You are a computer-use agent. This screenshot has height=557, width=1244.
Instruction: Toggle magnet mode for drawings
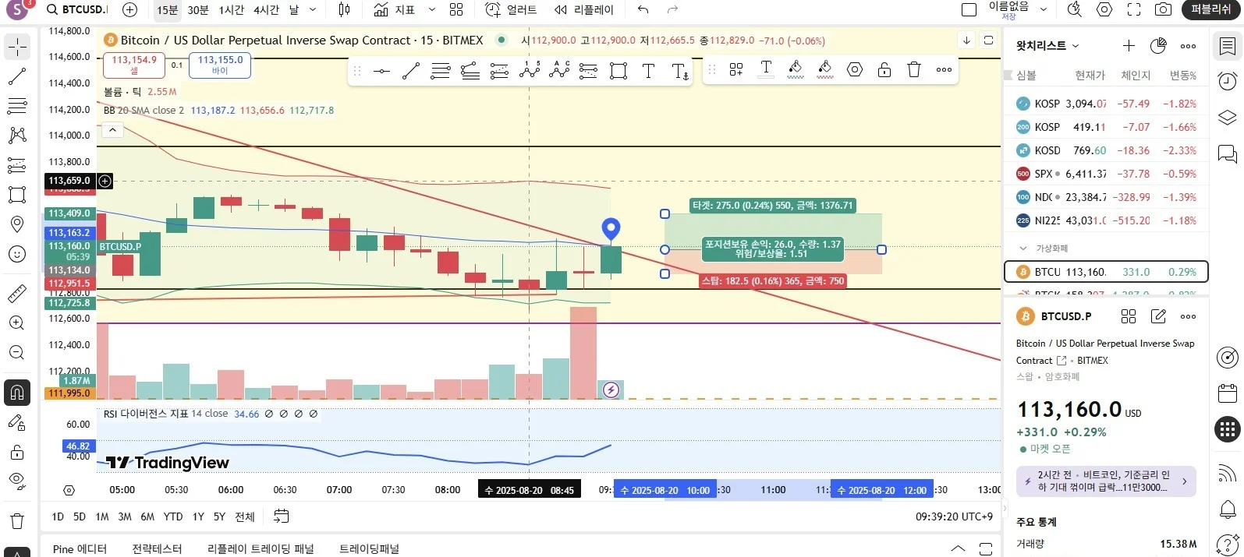pyautogui.click(x=17, y=393)
